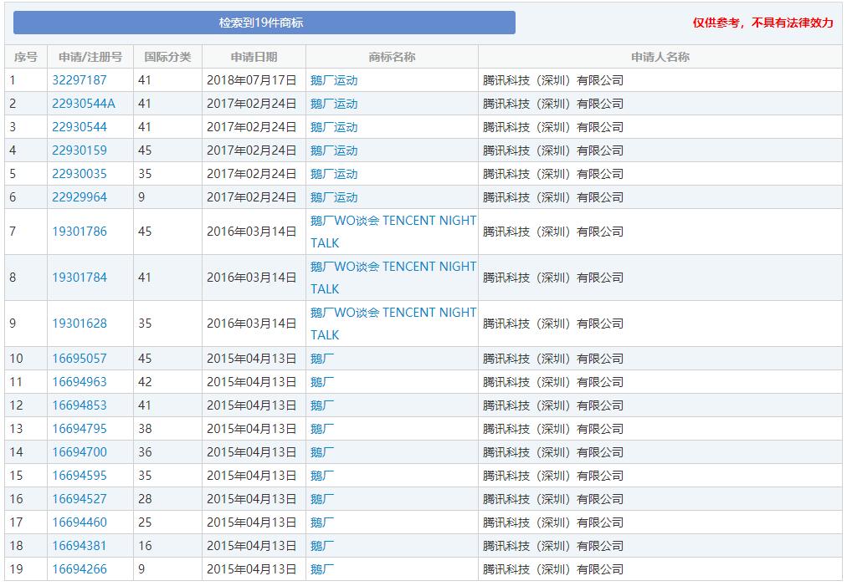Click the 申请/注册号 column header

90,57
